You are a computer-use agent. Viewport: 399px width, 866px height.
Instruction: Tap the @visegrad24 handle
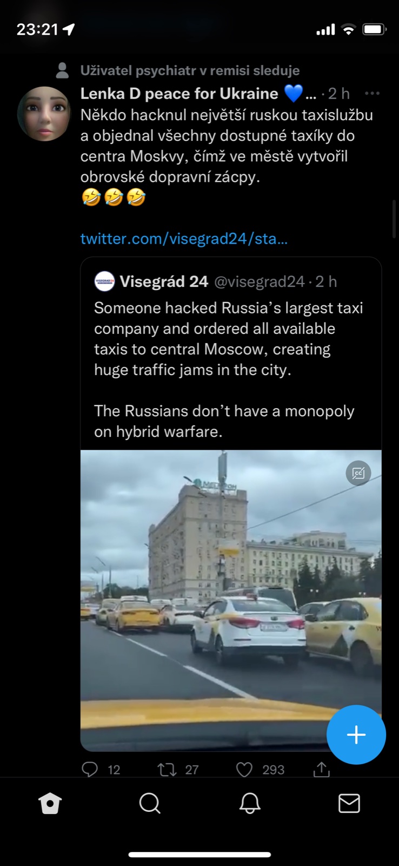pos(260,281)
